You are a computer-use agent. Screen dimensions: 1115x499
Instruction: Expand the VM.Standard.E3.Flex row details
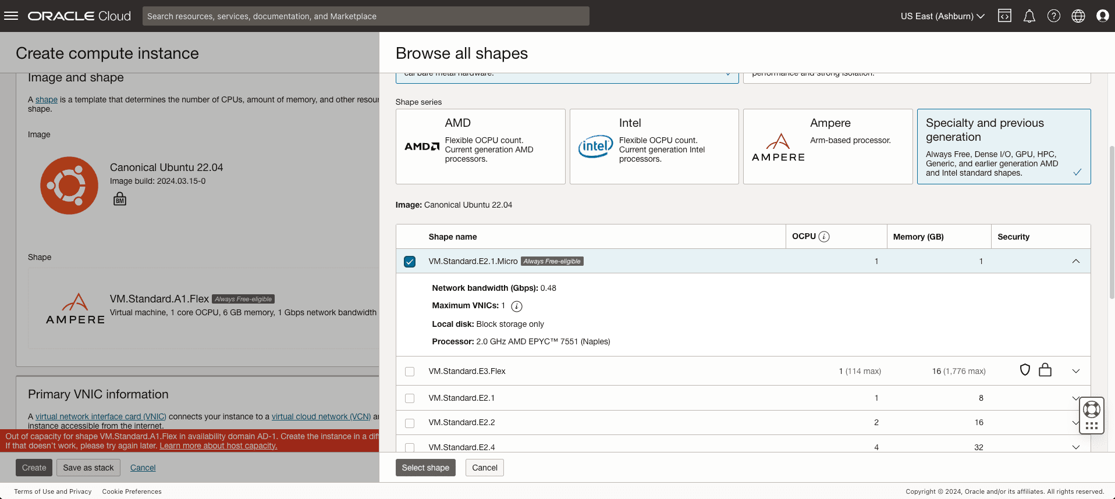coord(1075,371)
